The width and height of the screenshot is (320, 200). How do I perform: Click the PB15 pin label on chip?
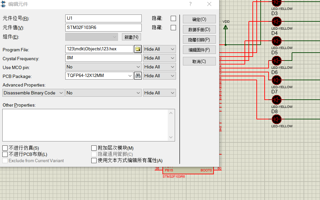169,170
